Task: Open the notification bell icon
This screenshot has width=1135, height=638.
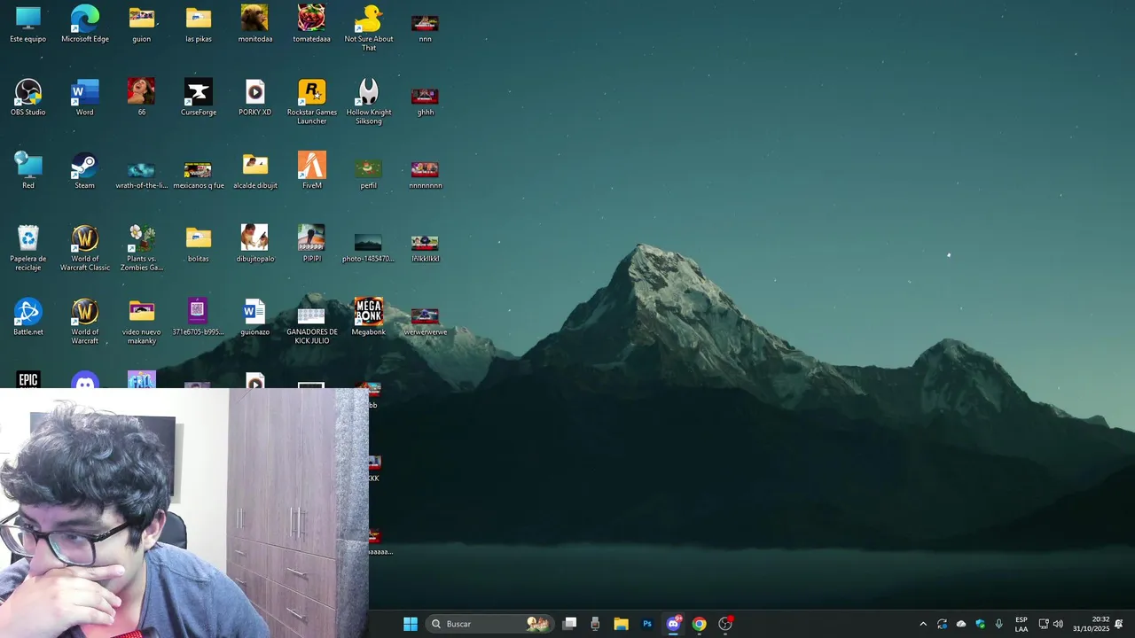Action: [1119, 624]
